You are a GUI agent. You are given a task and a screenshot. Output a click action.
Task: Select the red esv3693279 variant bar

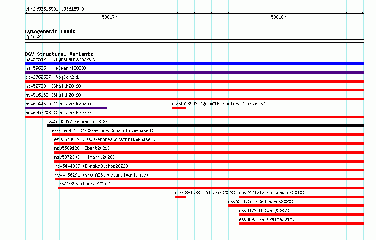tap(302, 223)
